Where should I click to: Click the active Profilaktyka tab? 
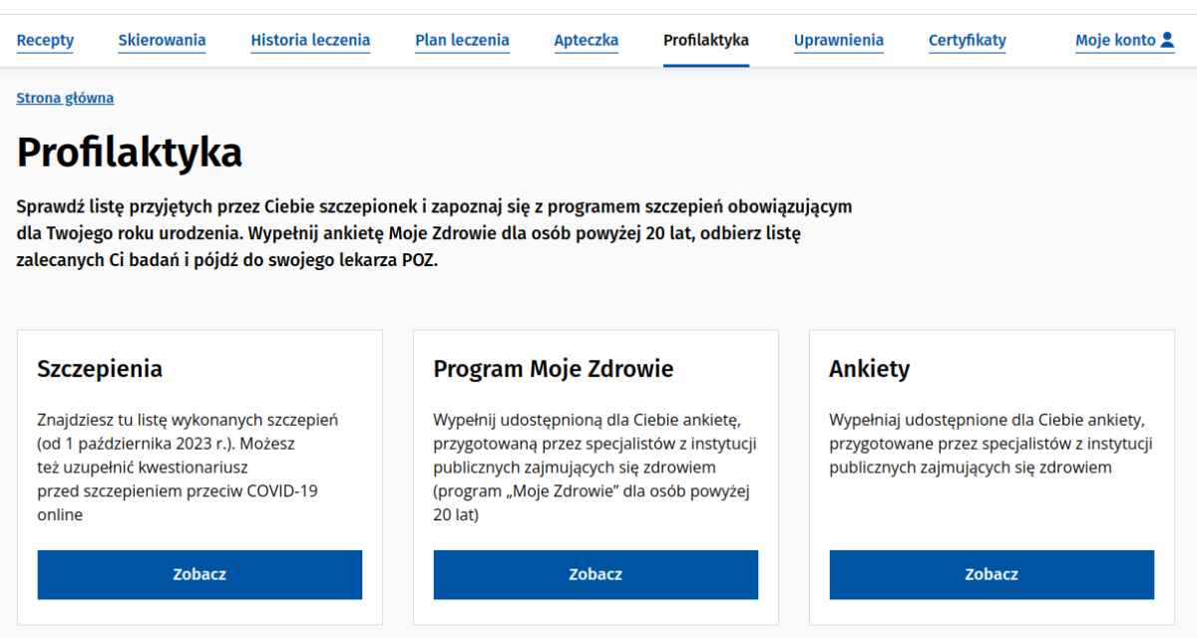[x=705, y=41]
